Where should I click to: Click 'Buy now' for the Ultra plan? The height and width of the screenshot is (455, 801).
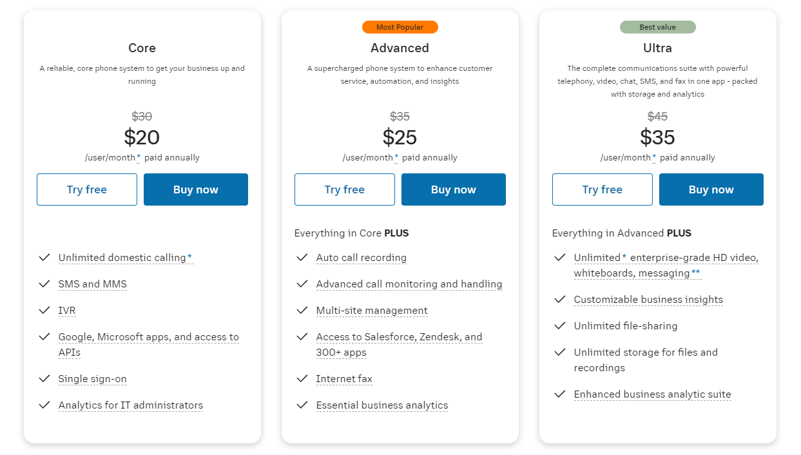tap(711, 189)
